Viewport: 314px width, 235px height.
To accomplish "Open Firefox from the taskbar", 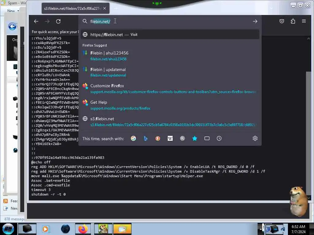I will (83, 229).
